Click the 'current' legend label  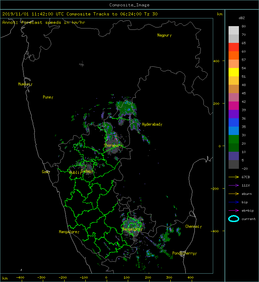249,219
